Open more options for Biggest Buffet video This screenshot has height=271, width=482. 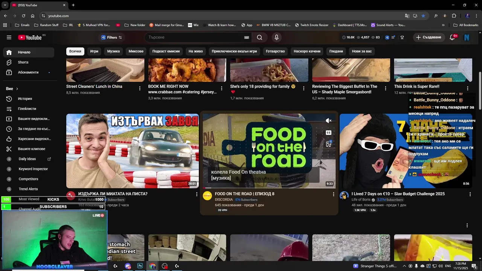(385, 88)
